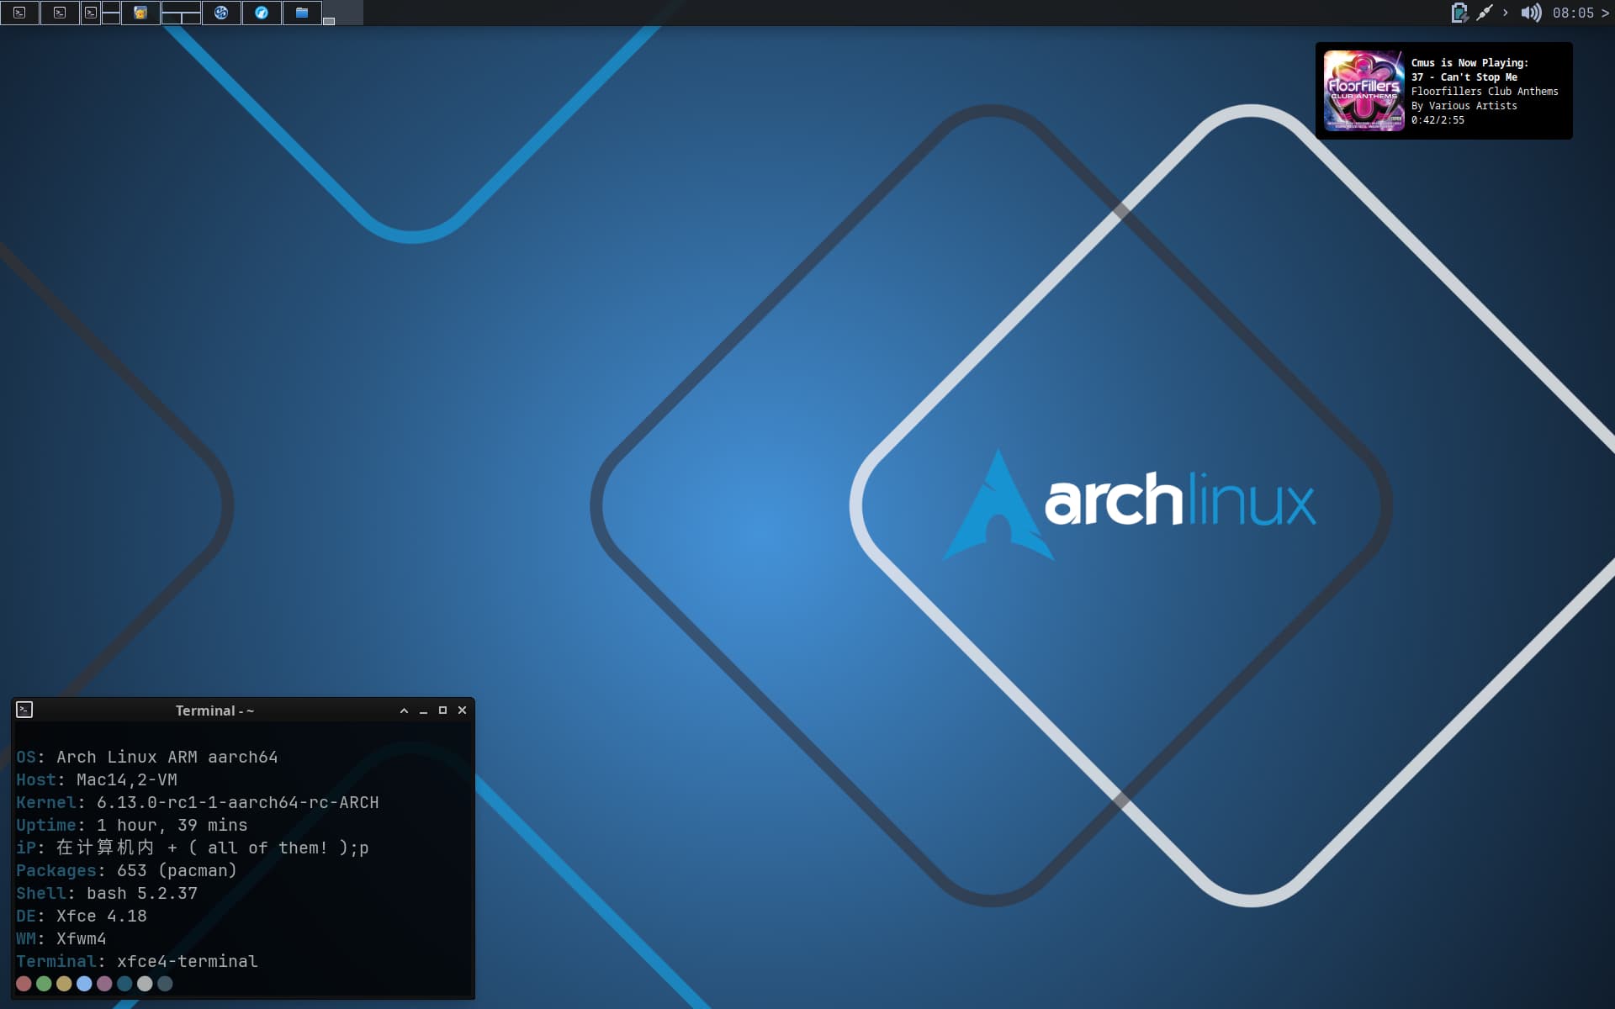This screenshot has height=1009, width=1615.
Task: Open the wired network connection tray icon
Action: tap(1485, 13)
